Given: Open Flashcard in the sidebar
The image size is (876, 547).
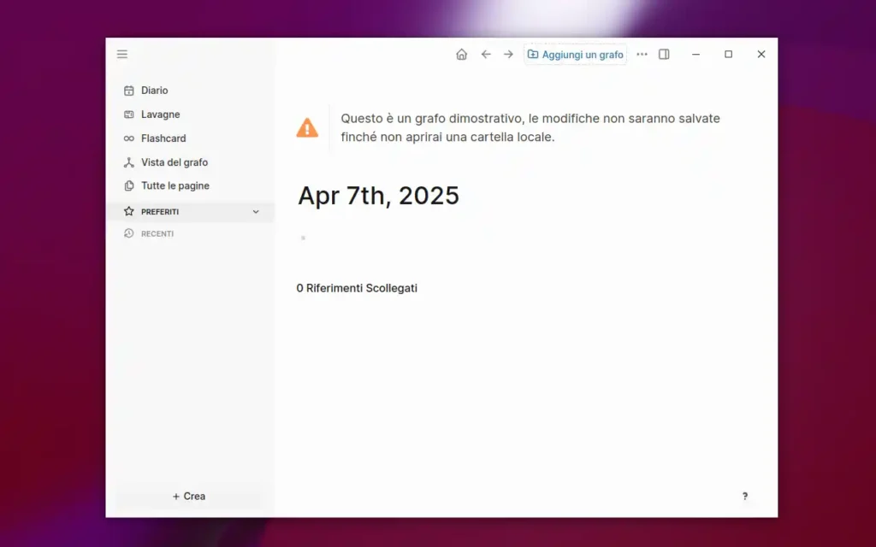Looking at the screenshot, I should coord(163,138).
